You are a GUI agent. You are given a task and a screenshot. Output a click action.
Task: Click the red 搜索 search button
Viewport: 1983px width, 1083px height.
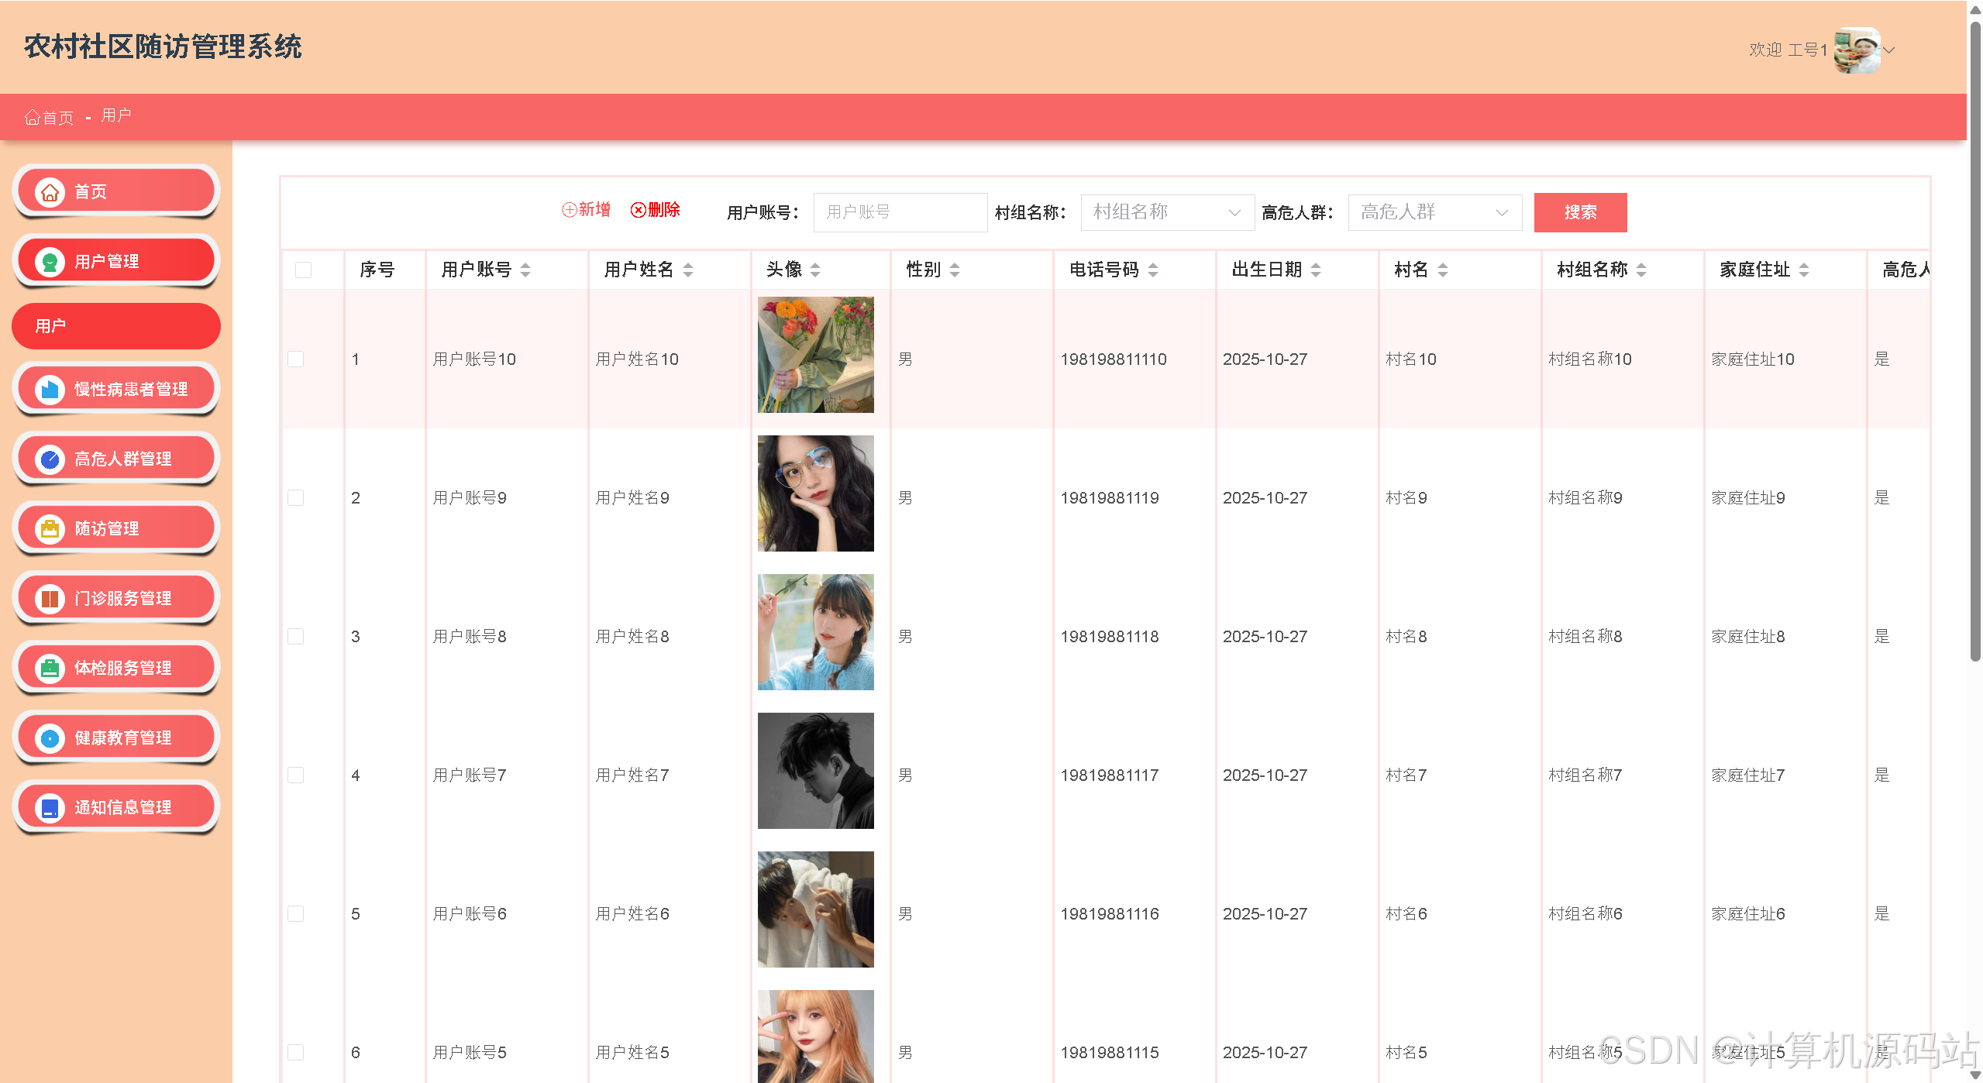pos(1580,212)
